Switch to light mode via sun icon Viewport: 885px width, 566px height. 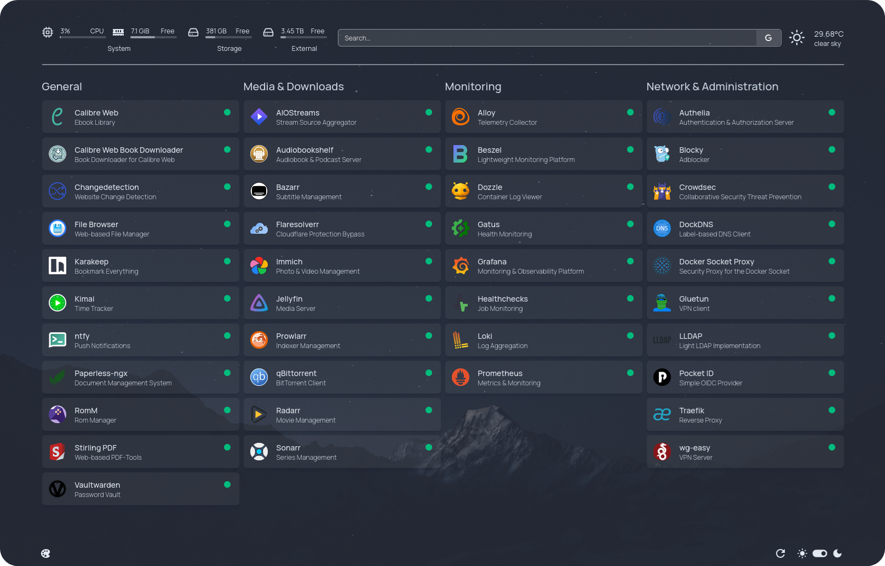(x=802, y=553)
